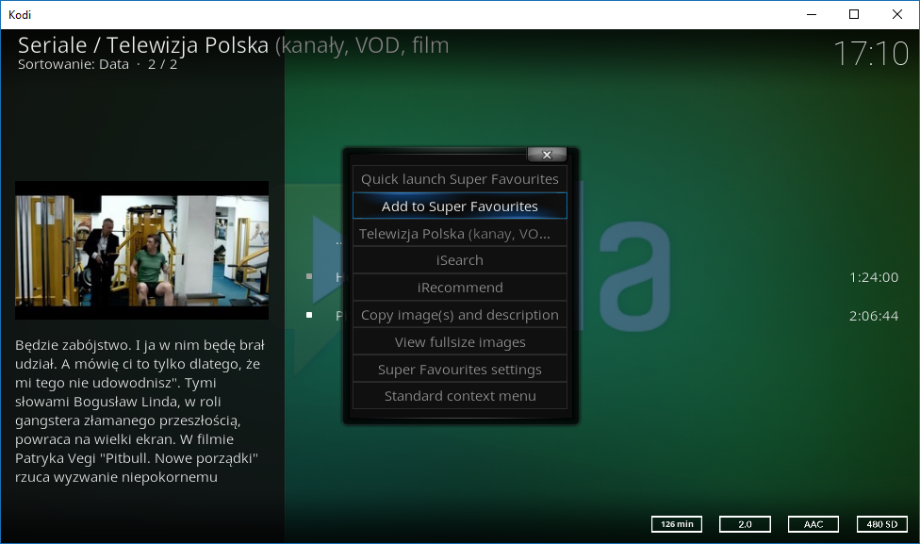
Task: Close the context menu dialog with X
Action: (547, 155)
